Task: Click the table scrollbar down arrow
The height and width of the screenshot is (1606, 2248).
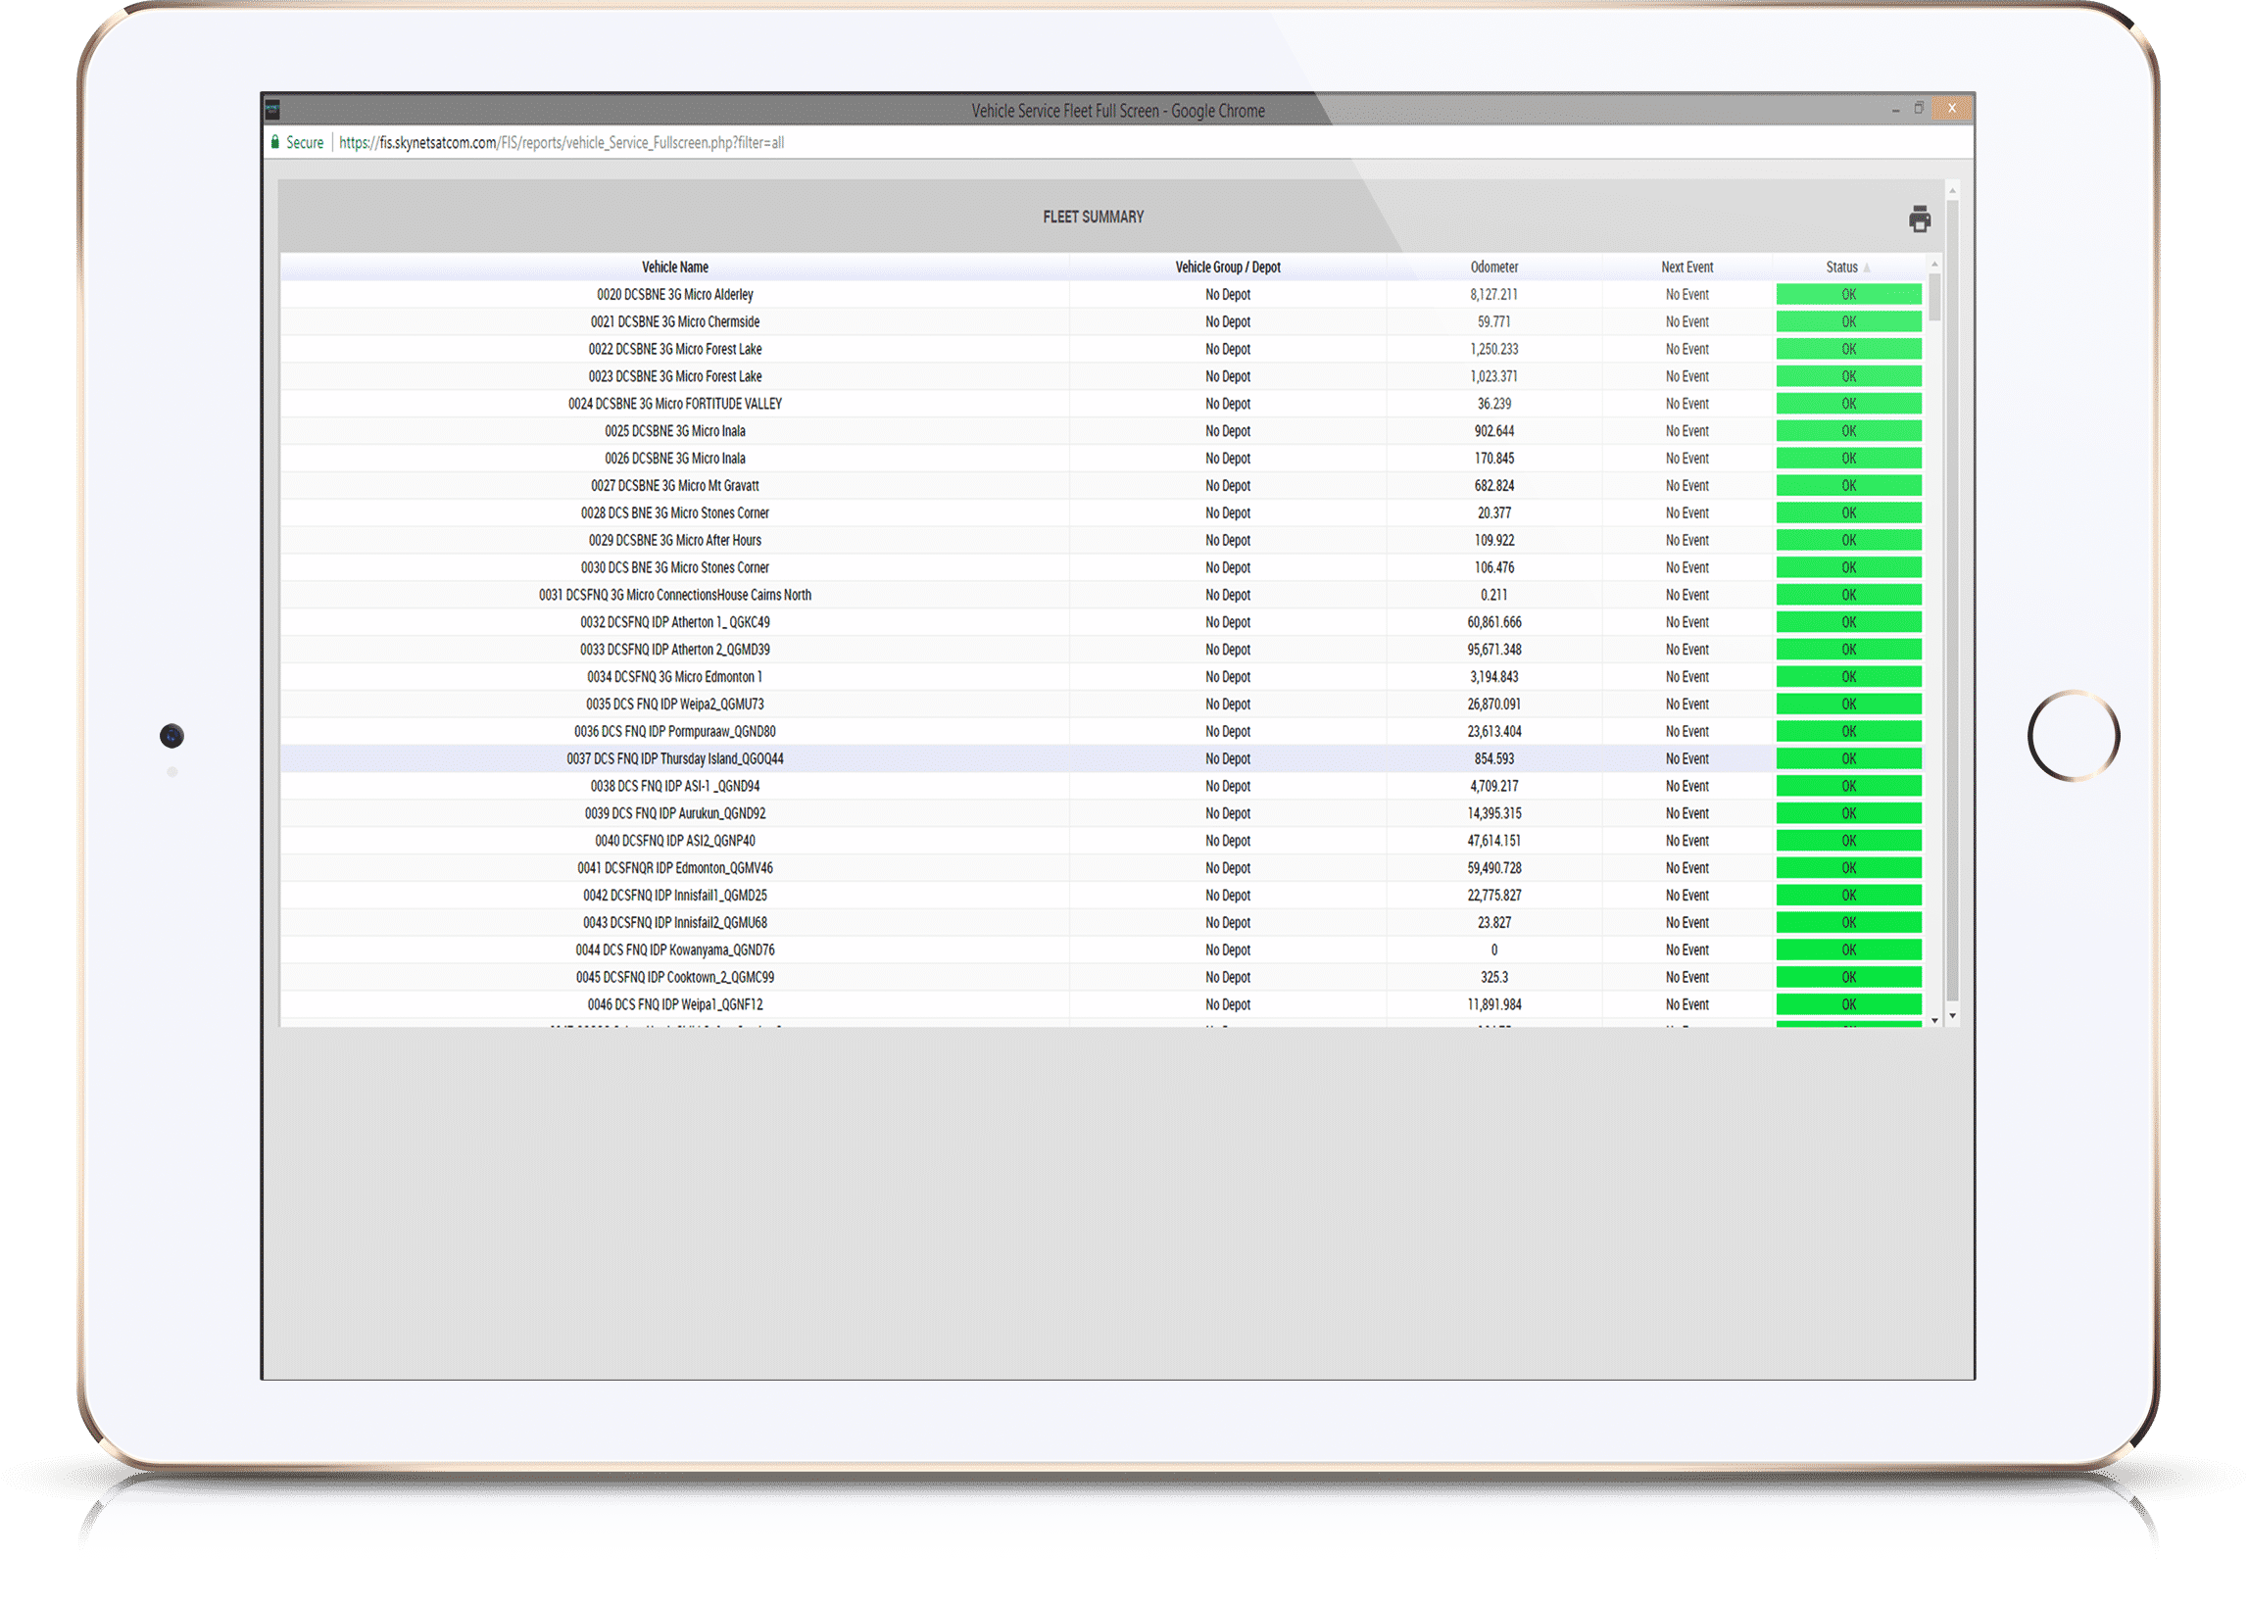Action: point(1934,1020)
